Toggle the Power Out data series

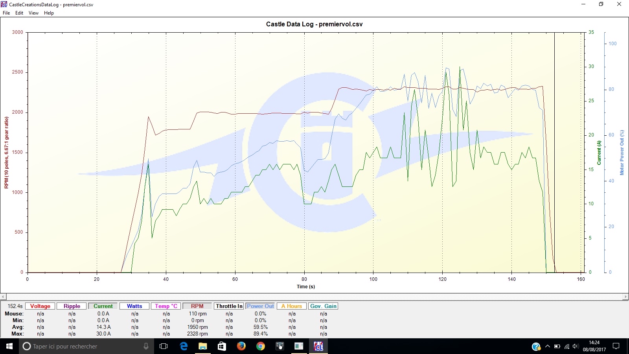pyautogui.click(x=260, y=306)
